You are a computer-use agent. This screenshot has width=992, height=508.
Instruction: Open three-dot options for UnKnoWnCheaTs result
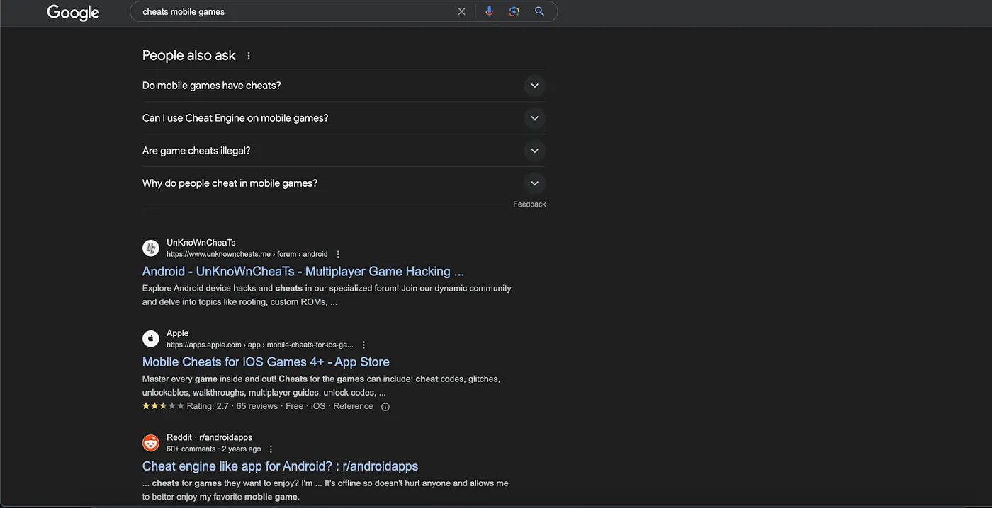pos(338,254)
